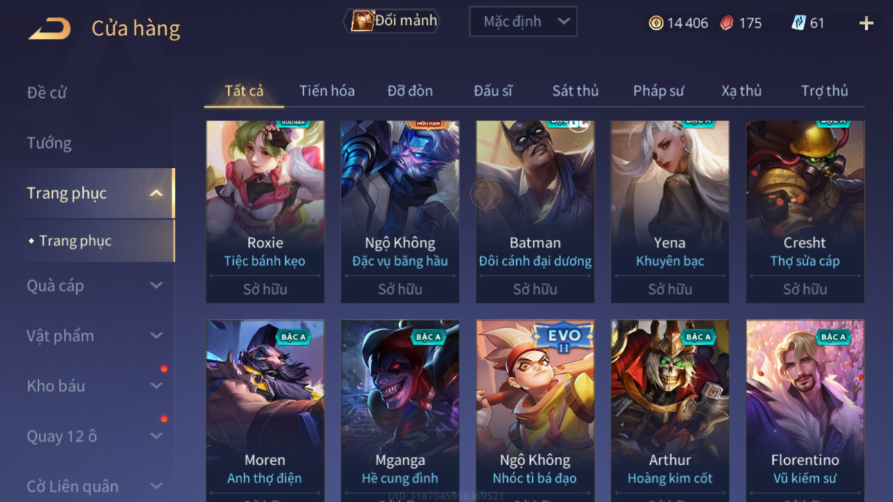Tap the plus icon to add currency
The height and width of the screenshot is (502, 893).
[866, 23]
